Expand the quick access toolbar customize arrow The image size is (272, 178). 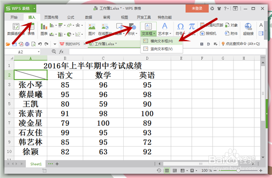(55, 44)
